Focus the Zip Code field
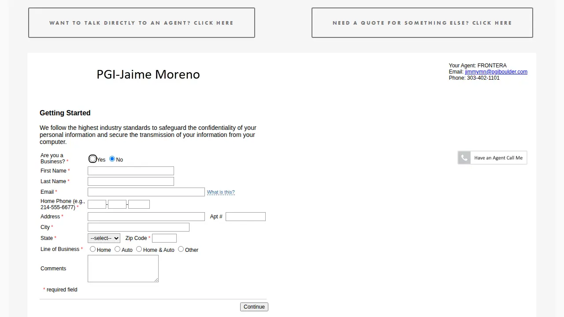Screen dimensions: 564x317 pos(164,238)
